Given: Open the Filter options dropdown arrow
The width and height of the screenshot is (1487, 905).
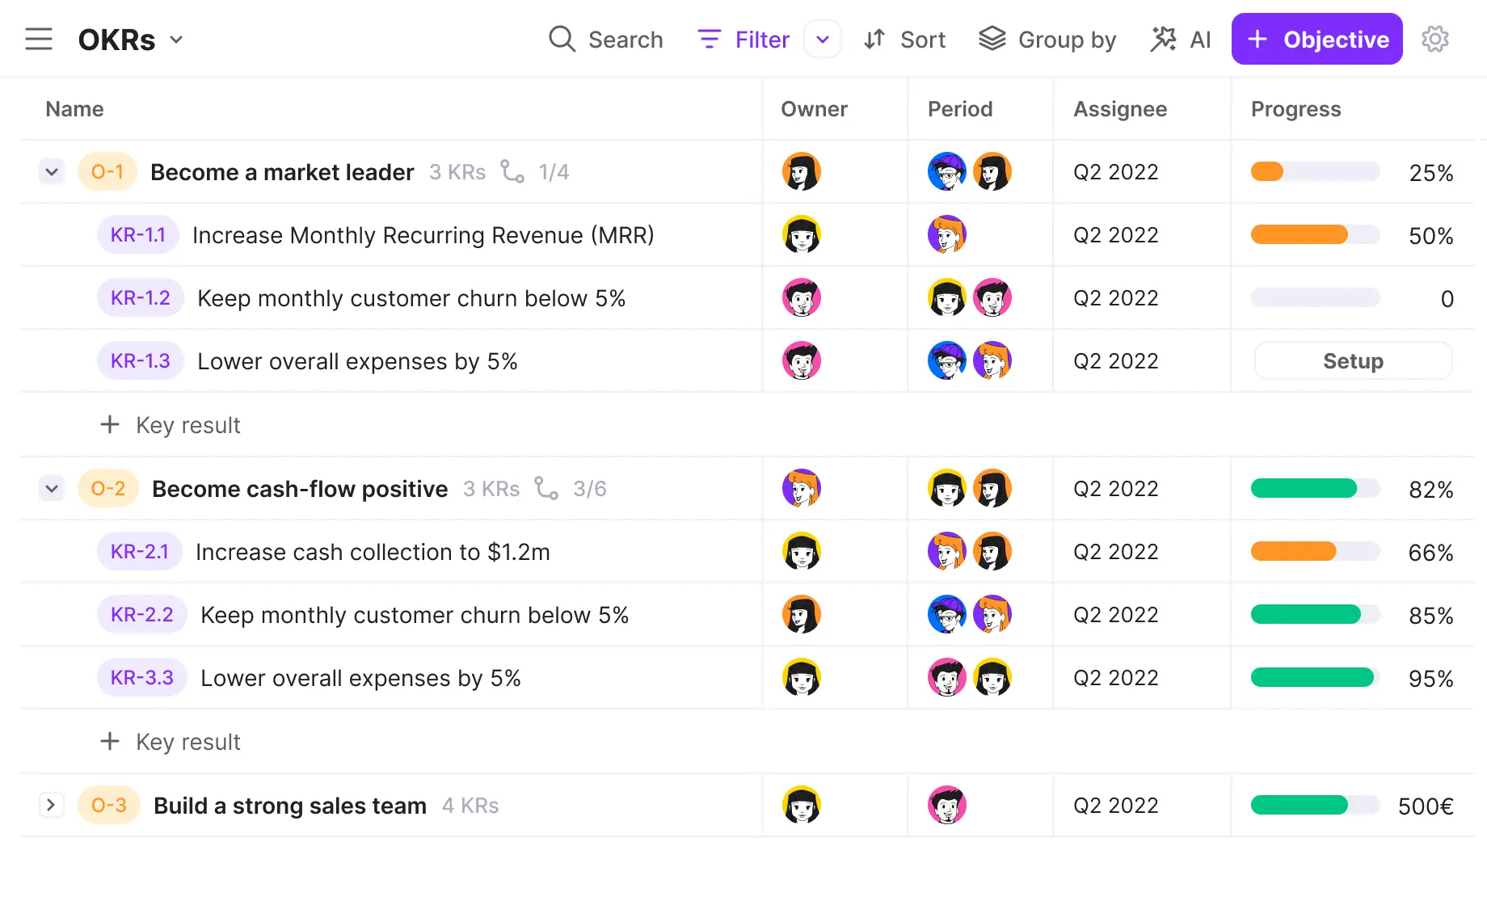Looking at the screenshot, I should pyautogui.click(x=823, y=40).
